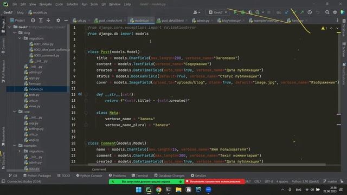Screen dimensions: 347x195
Task: Open 0001_initial.py migration file
Action: (x=41, y=44)
